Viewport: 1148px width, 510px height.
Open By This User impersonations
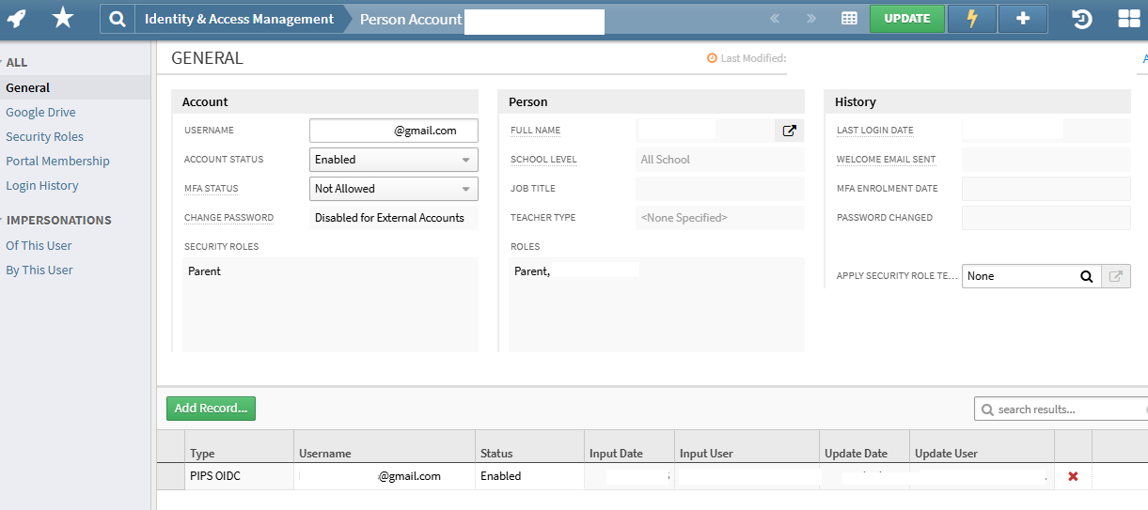click(x=39, y=270)
